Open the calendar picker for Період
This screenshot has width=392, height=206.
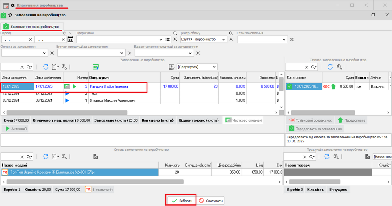[x=71, y=39]
